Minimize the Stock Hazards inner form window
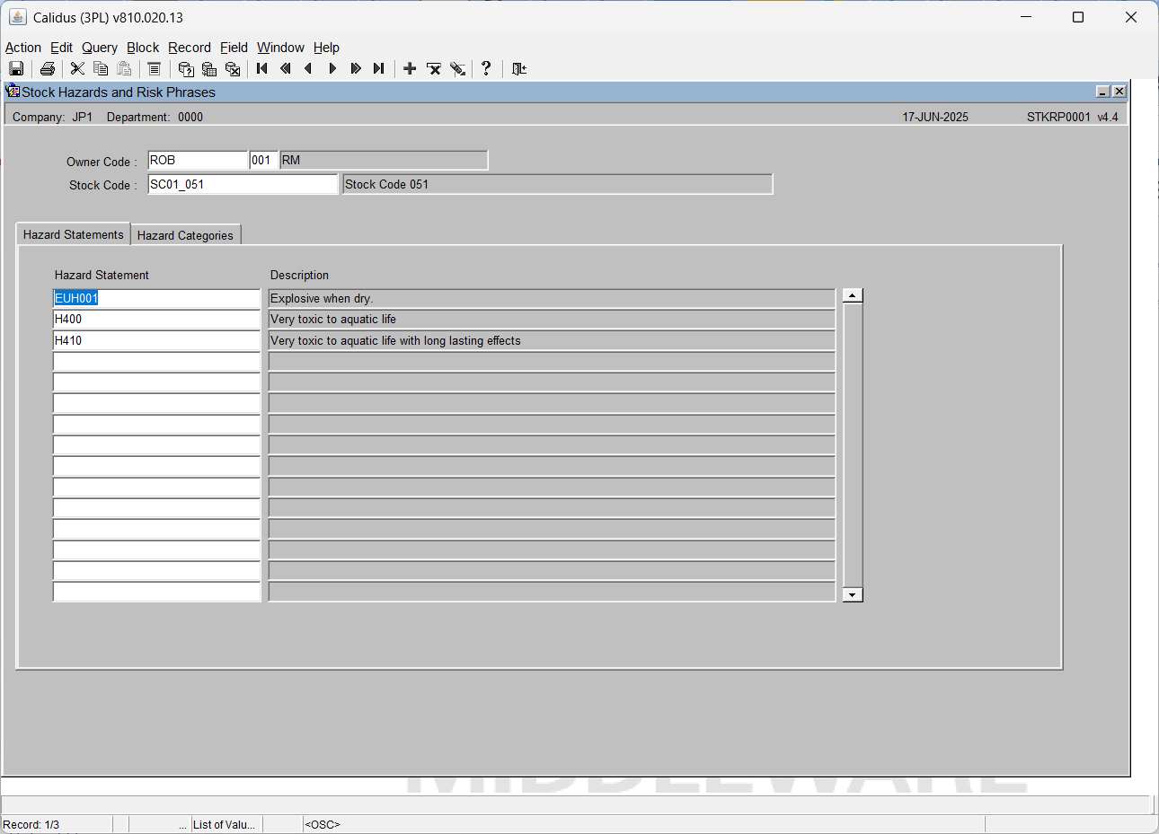Image resolution: width=1159 pixels, height=834 pixels. click(1103, 92)
